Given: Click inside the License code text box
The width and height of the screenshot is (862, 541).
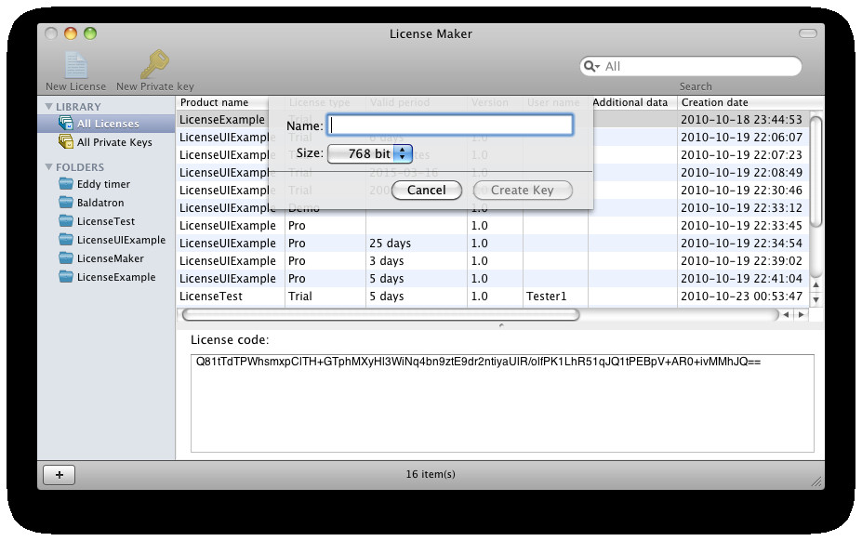Looking at the screenshot, I should point(502,403).
